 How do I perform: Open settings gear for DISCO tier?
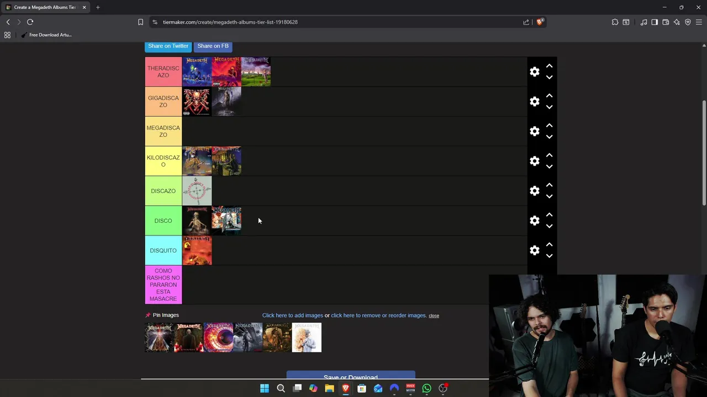[x=535, y=221]
